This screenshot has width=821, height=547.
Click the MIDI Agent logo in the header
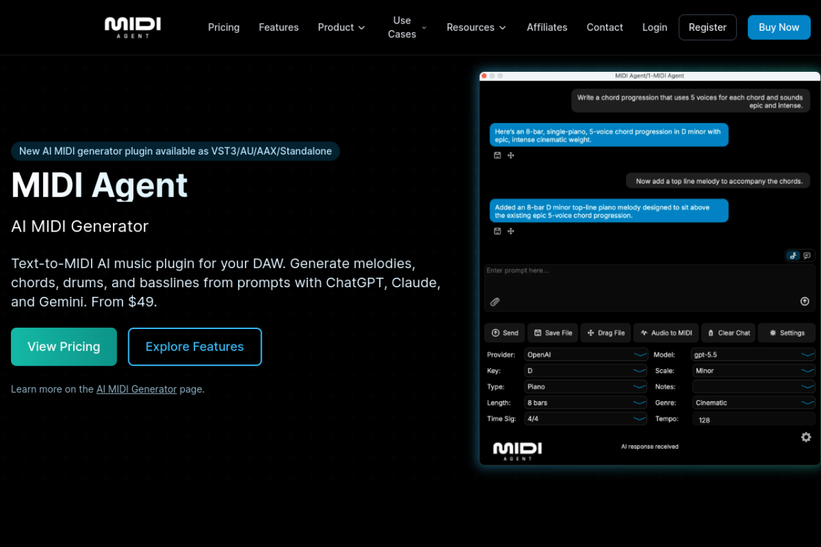(133, 28)
